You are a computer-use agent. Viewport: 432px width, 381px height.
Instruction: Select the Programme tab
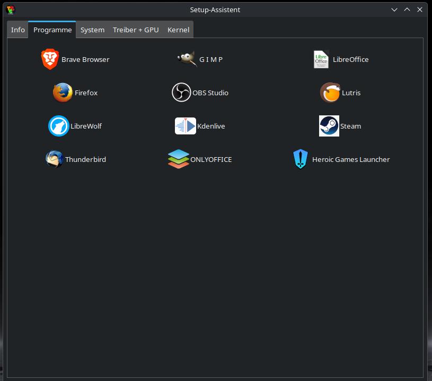(52, 30)
